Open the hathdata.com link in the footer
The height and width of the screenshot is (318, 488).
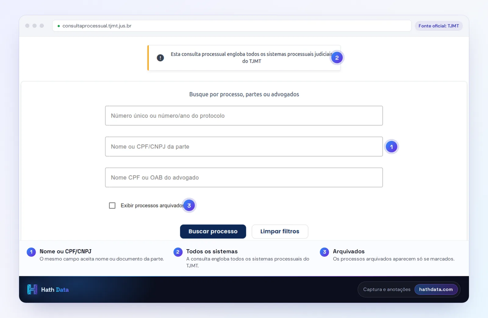(436, 289)
